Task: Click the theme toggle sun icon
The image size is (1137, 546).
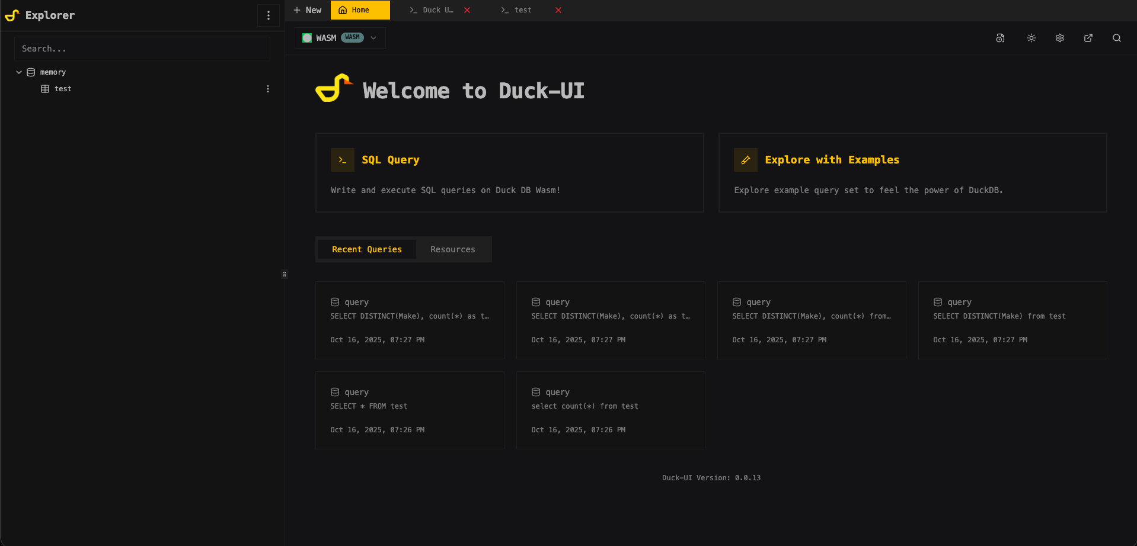Action: tap(1031, 38)
